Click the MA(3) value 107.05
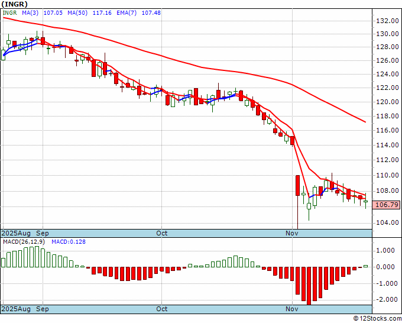The width and height of the screenshot is (402, 323). pyautogui.click(x=53, y=12)
